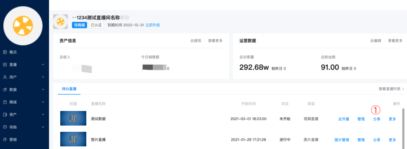
Task: Open the QR code icon beside room name
Action: (x=122, y=18)
